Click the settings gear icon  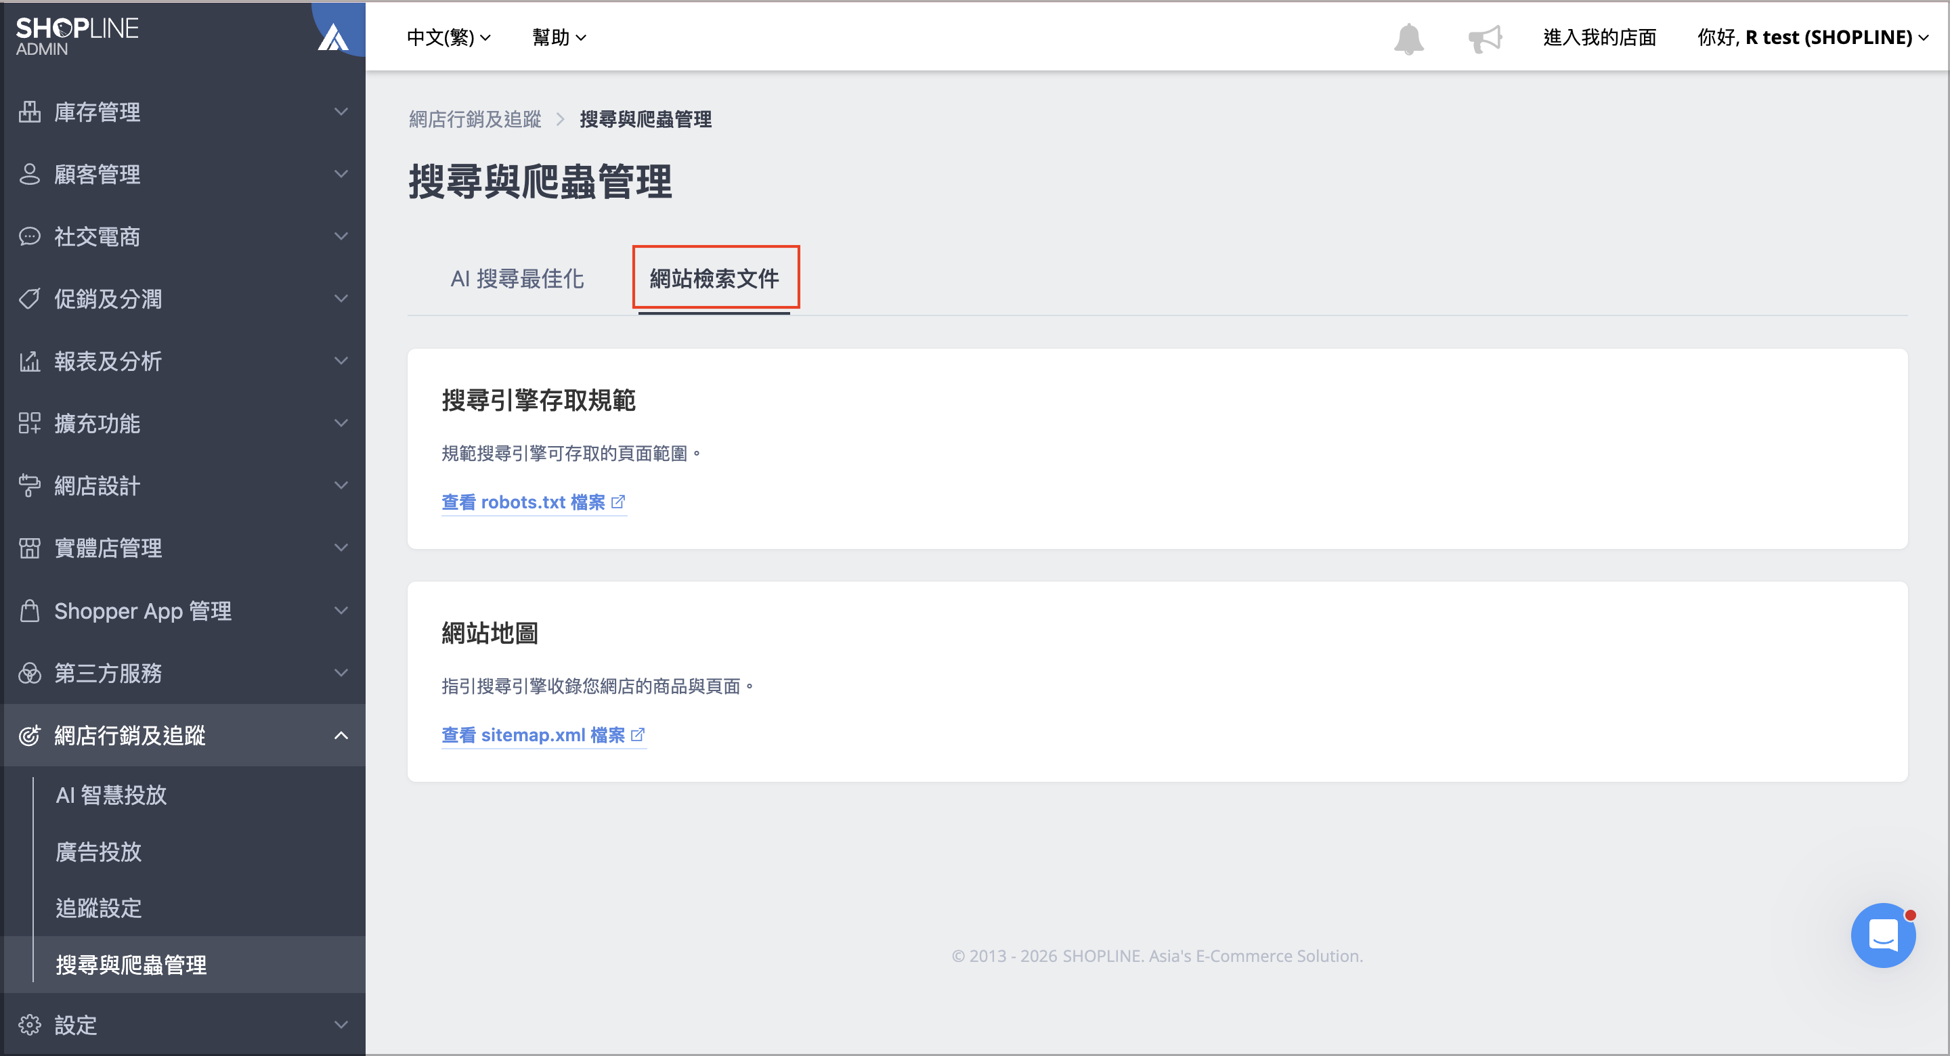[x=30, y=1024]
